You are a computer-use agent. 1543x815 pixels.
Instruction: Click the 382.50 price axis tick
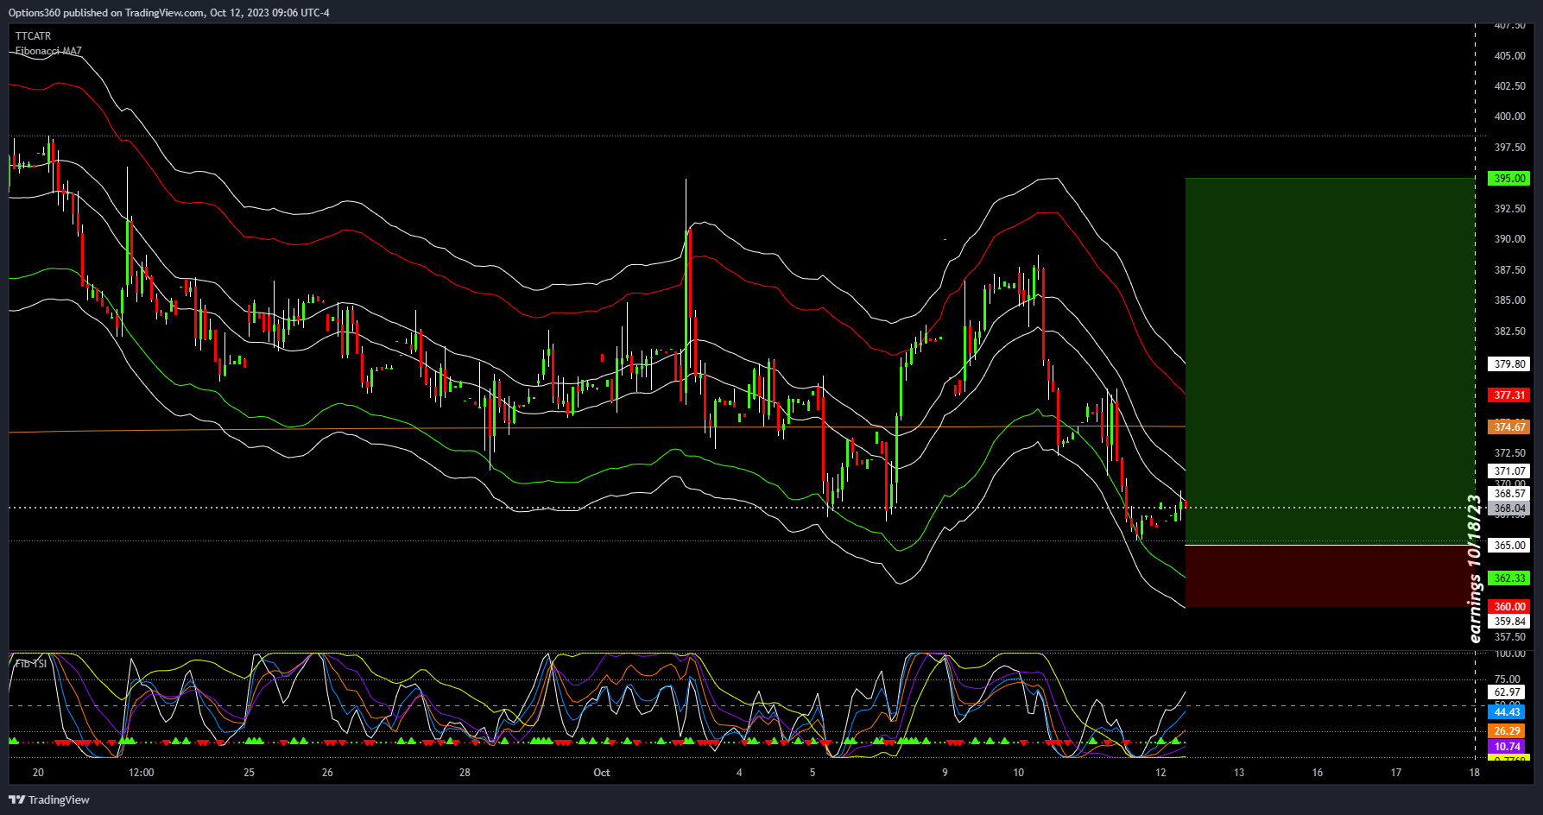[x=1509, y=332]
